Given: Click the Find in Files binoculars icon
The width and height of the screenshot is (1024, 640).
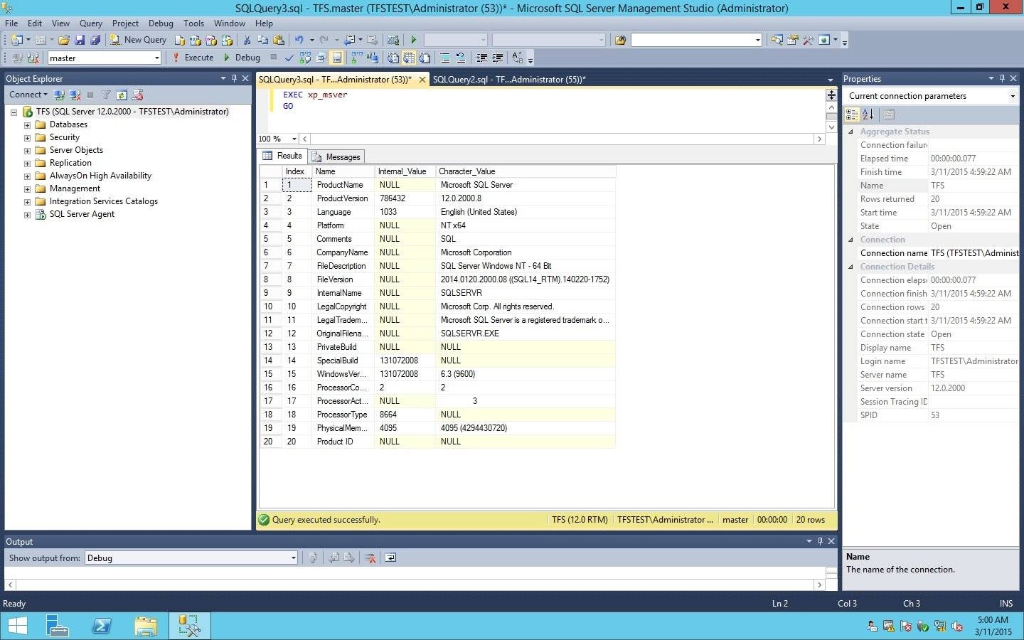Looking at the screenshot, I should click(620, 40).
